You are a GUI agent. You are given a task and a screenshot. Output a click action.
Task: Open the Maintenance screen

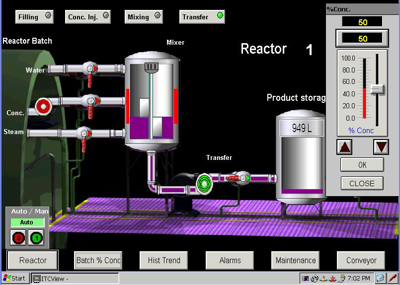click(x=296, y=260)
